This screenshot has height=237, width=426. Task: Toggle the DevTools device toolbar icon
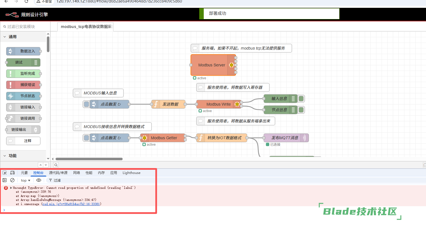coord(12,173)
